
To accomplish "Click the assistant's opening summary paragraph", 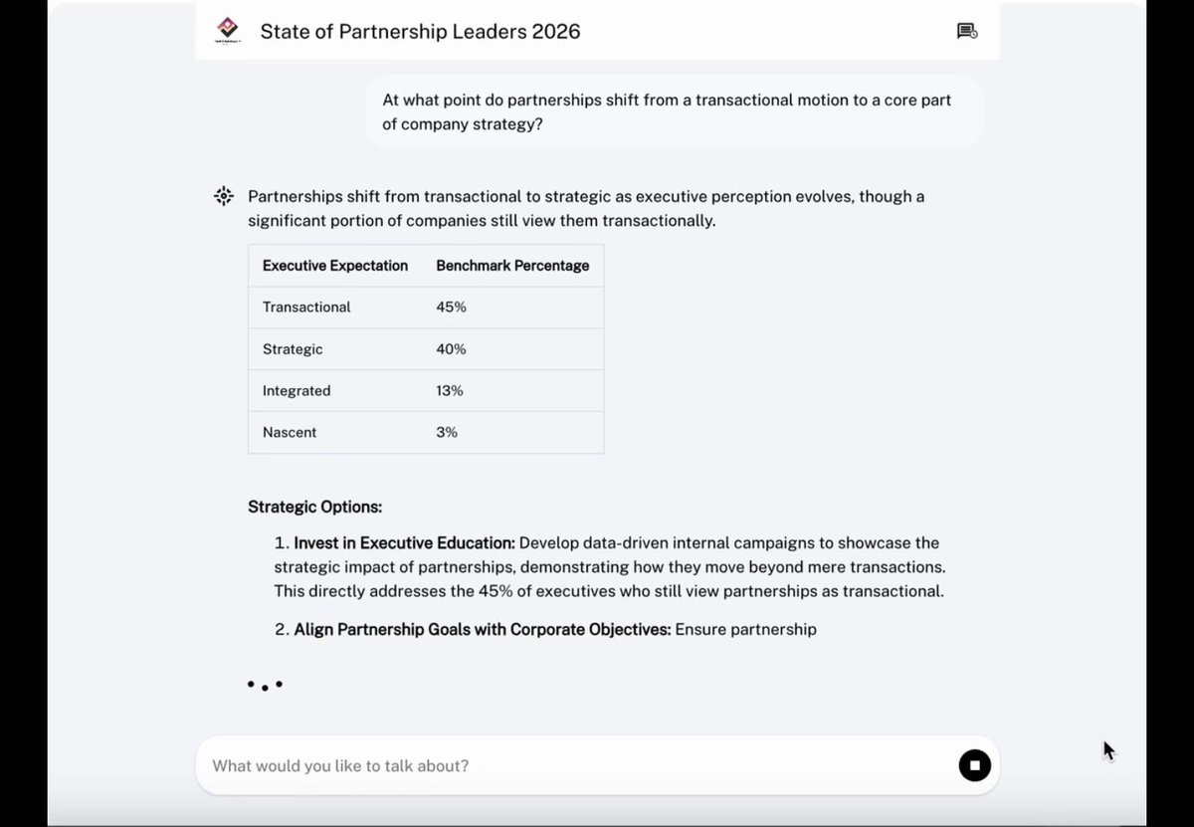I will (586, 208).
